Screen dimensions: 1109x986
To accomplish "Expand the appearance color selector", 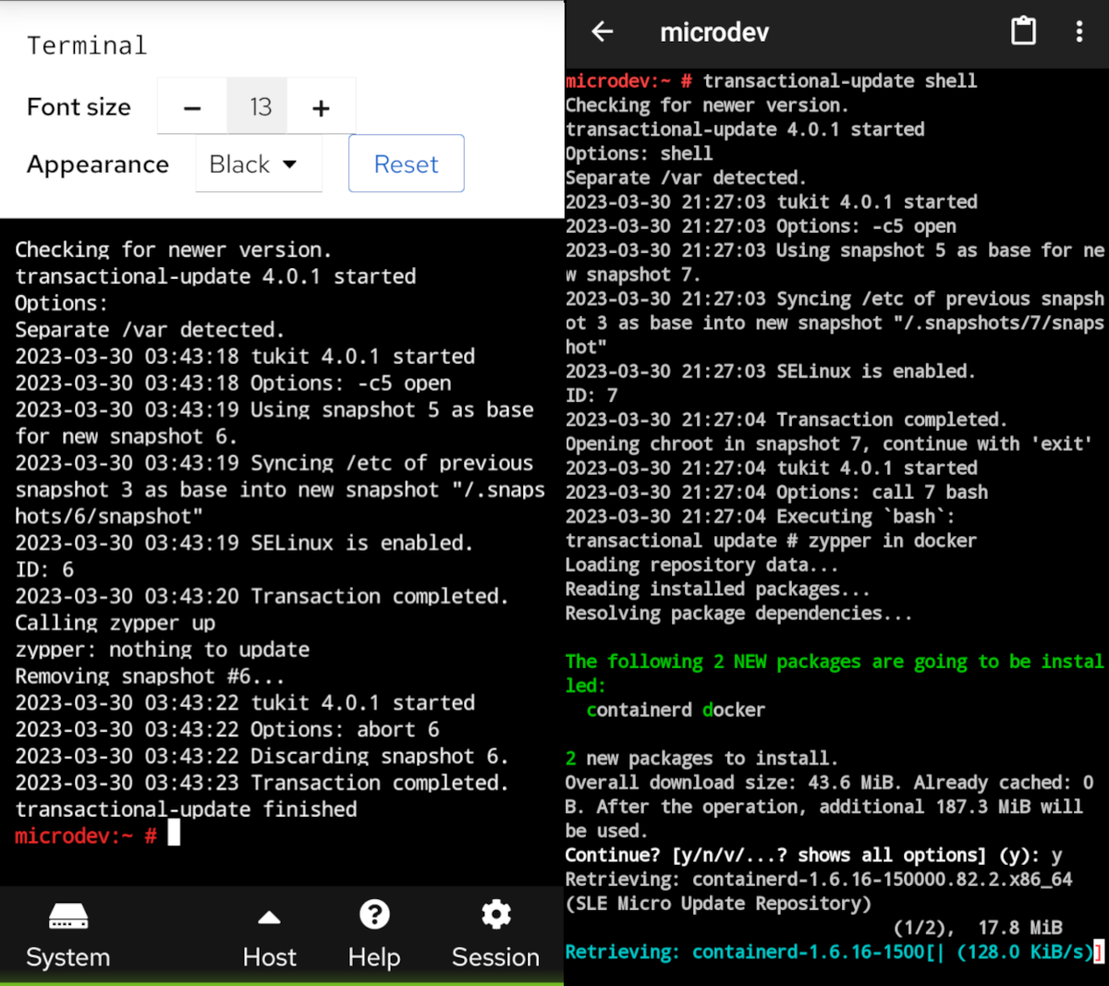I will 259,164.
